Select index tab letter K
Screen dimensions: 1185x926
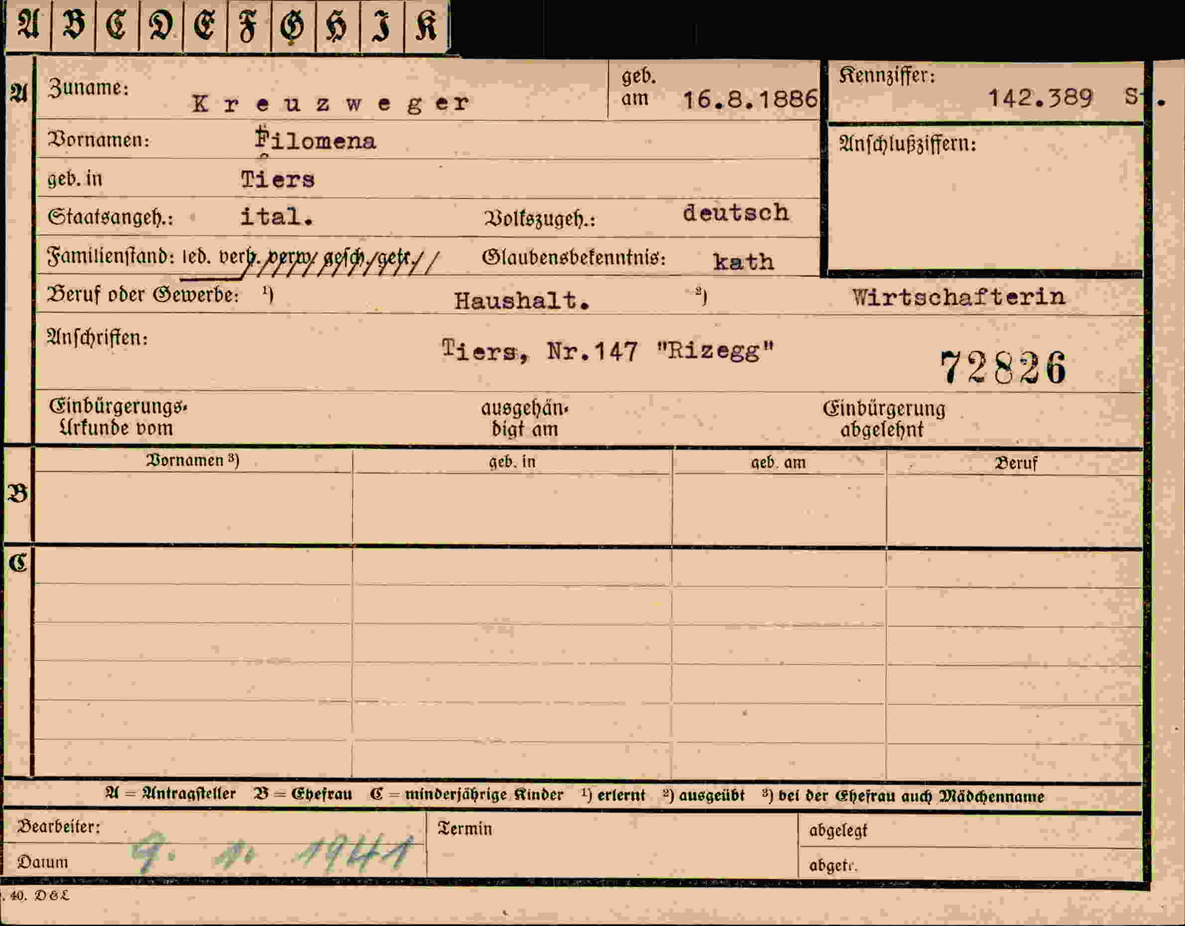pos(427,25)
